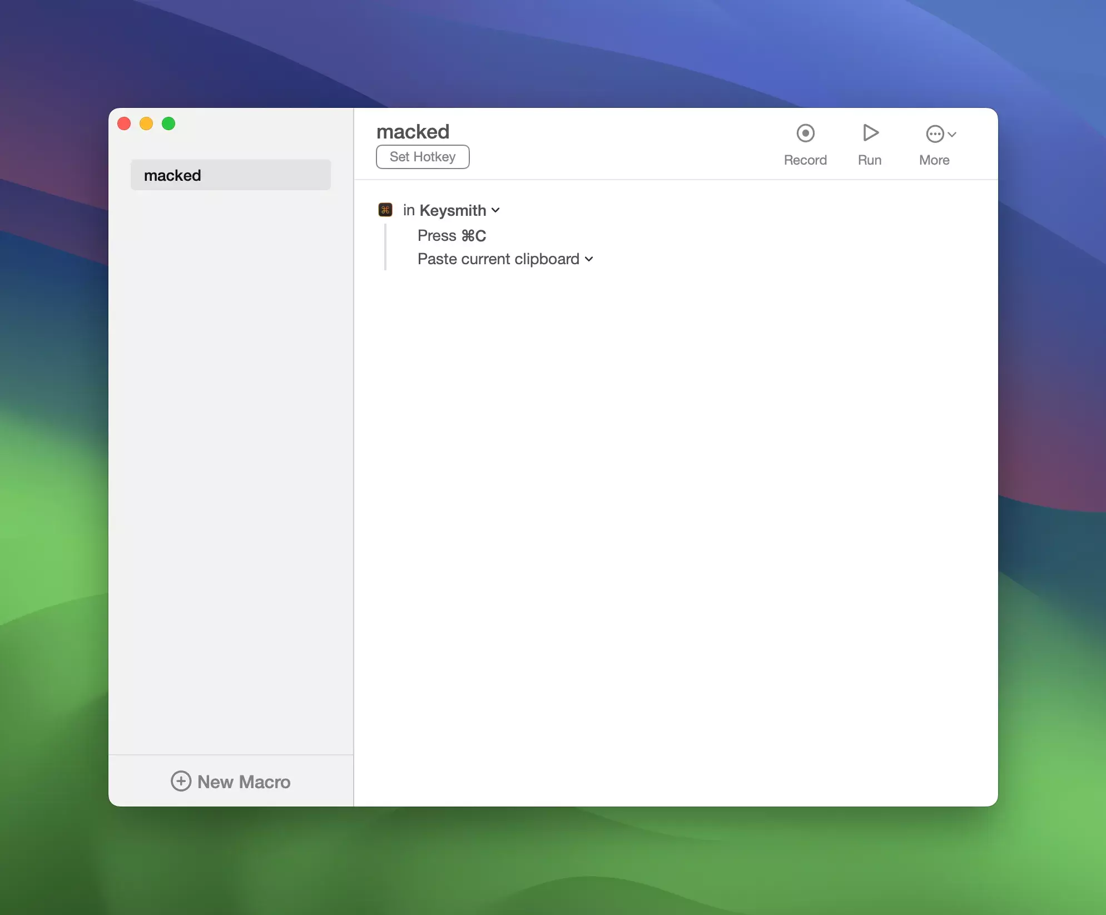The image size is (1106, 915).
Task: Click the 'in Keysmith' app scope text
Action: (444, 210)
